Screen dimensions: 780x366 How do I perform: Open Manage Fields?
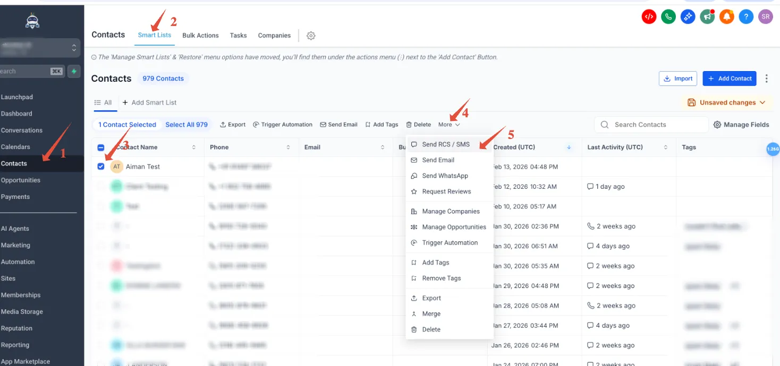tap(741, 125)
